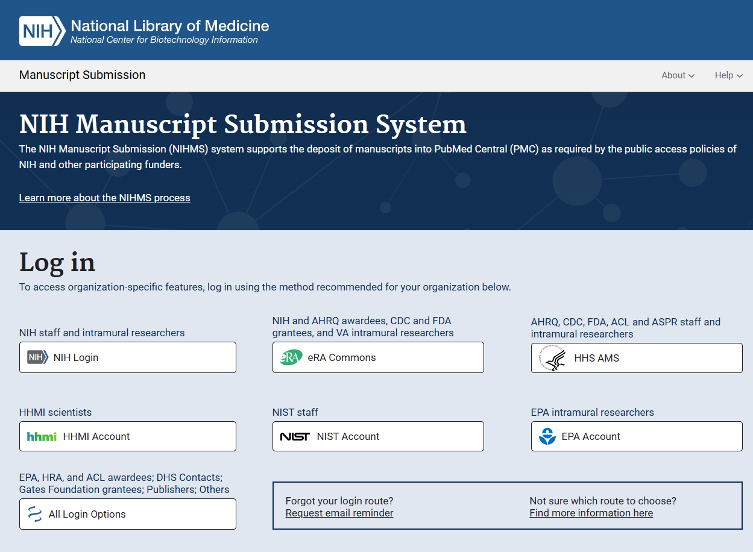The image size is (753, 552).
Task: Click the All Login Options helix icon
Action: click(x=34, y=514)
